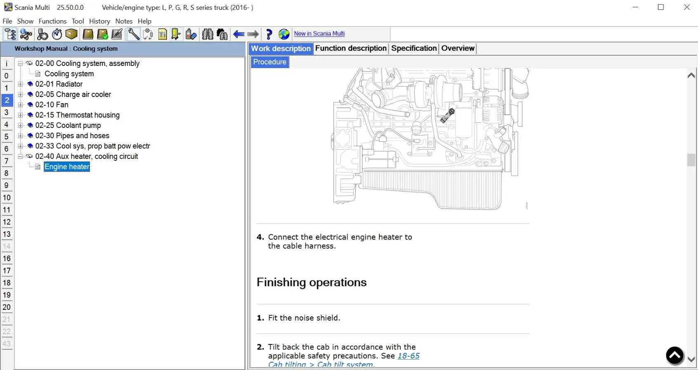The image size is (698, 370).
Task: Collapse 02-40 Aux heater, cooling circuit
Action: (x=20, y=156)
